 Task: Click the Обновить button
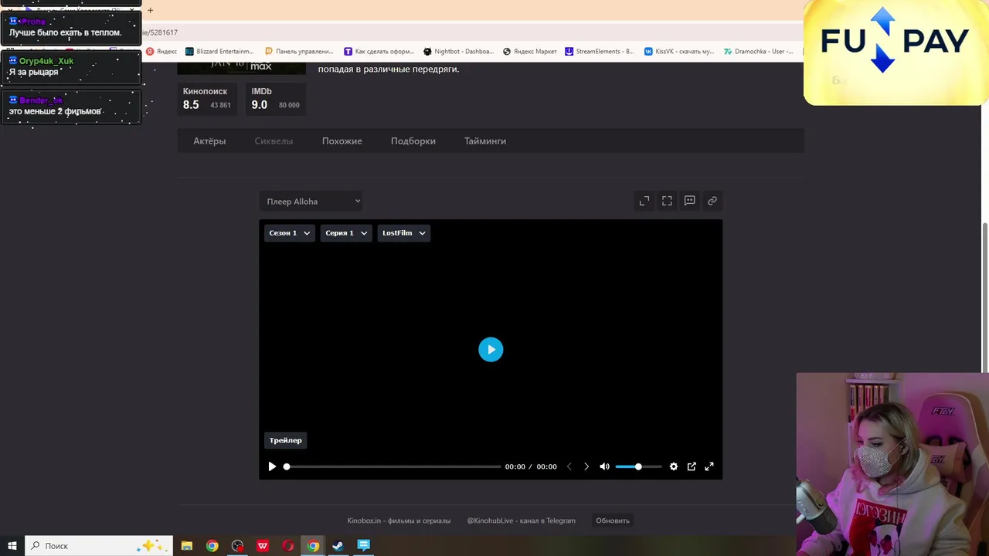(x=613, y=520)
